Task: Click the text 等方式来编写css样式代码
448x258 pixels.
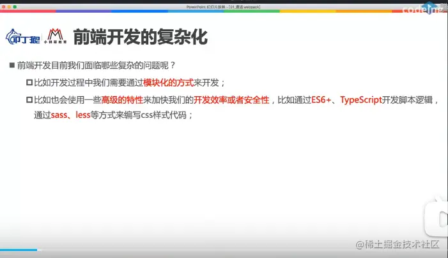Action: click(139, 115)
